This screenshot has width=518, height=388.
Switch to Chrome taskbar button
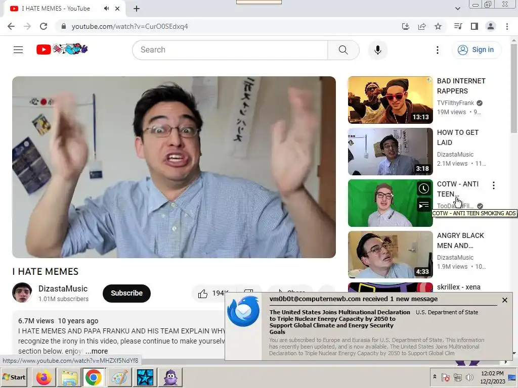click(x=94, y=377)
